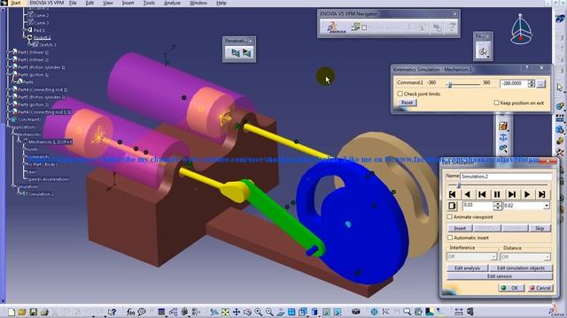567x318 pixels.
Task: Open the Isometric/quick view cube icon
Action: [303, 312]
